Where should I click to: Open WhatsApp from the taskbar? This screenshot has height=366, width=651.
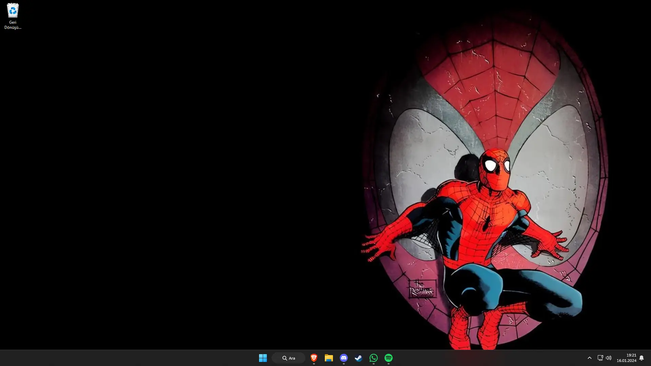tap(374, 358)
